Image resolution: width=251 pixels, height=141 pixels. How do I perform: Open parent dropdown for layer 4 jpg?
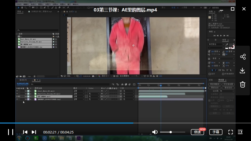(x=129, y=99)
